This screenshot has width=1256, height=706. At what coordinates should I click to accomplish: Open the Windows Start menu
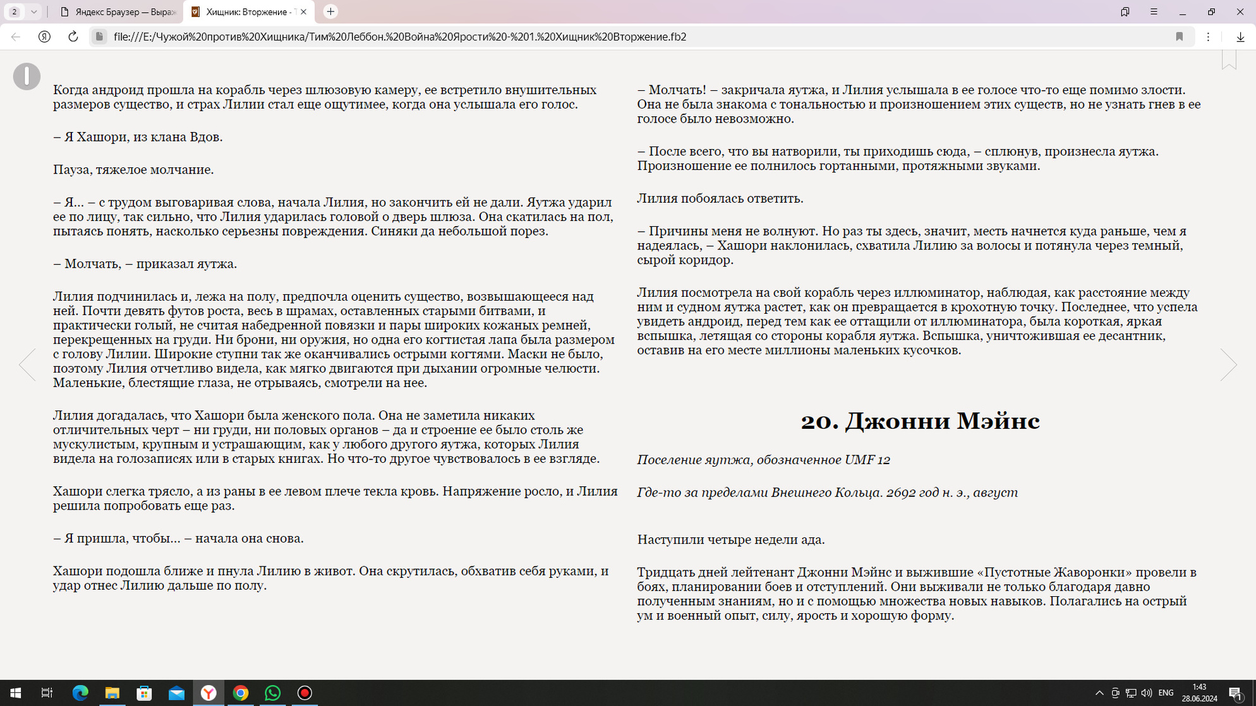coord(15,693)
